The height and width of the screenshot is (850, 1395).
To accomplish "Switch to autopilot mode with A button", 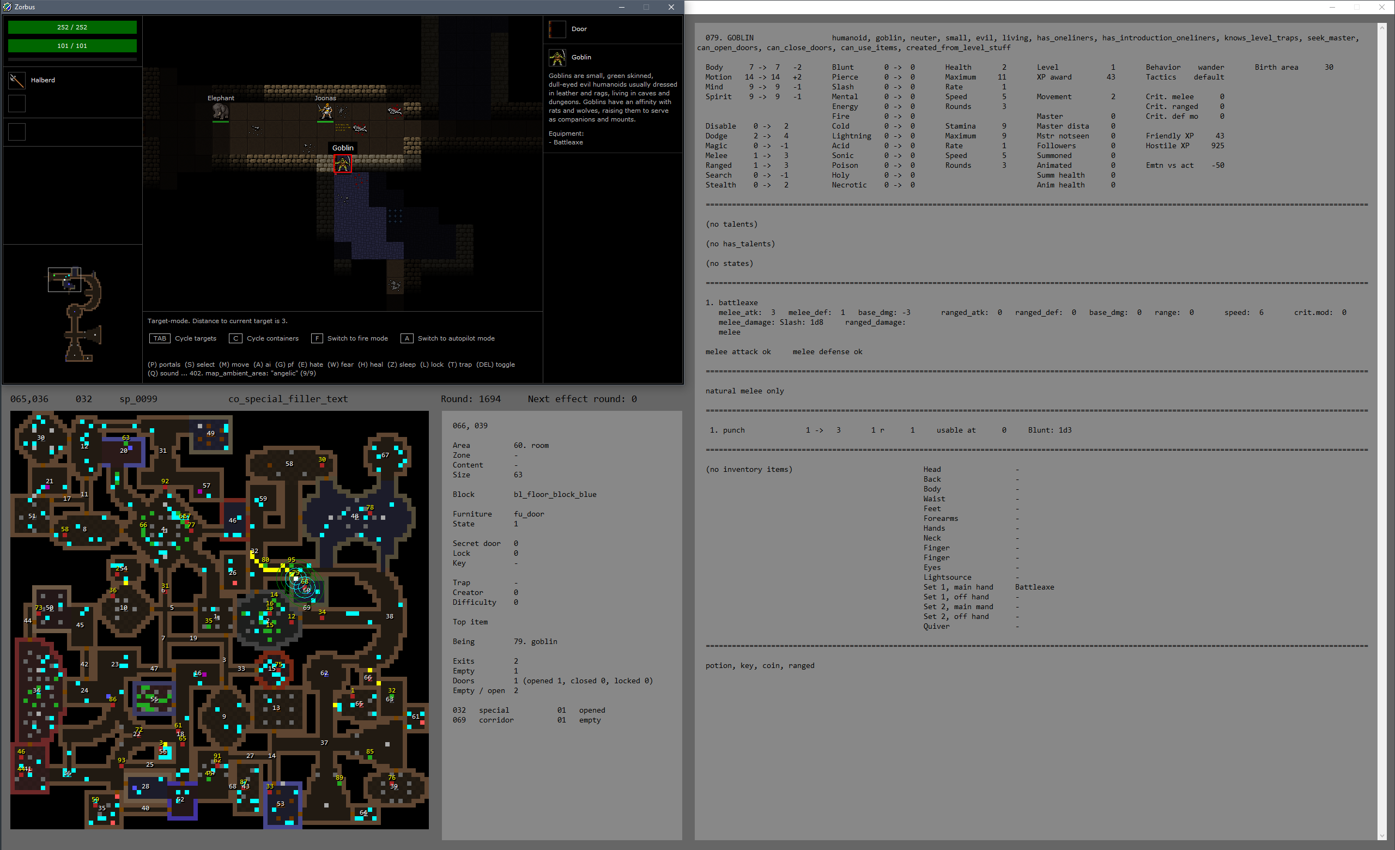I will point(407,338).
